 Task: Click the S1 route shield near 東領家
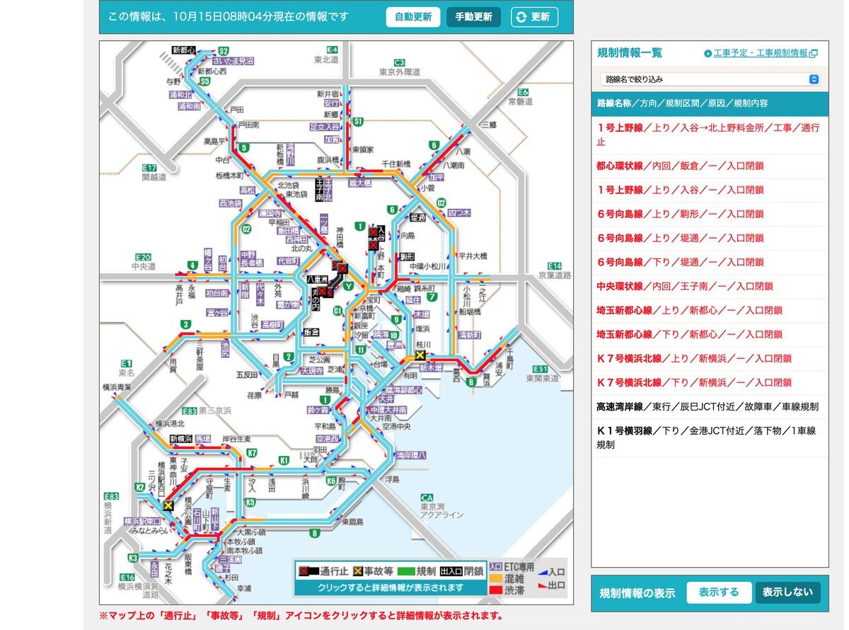[x=358, y=122]
